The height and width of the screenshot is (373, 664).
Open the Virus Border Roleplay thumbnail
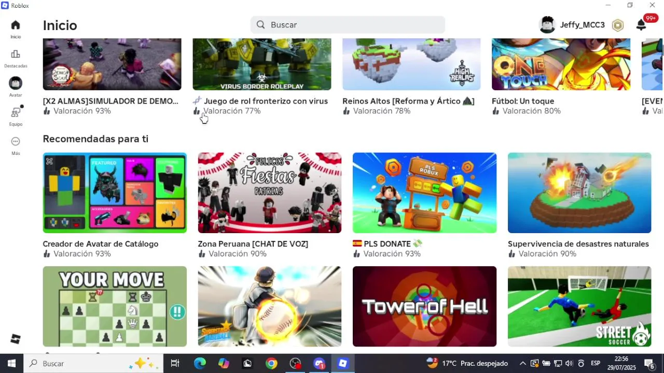262,64
